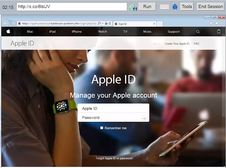The height and width of the screenshot is (168, 226).
Task: Open the Music menu item
Action: (147, 32)
